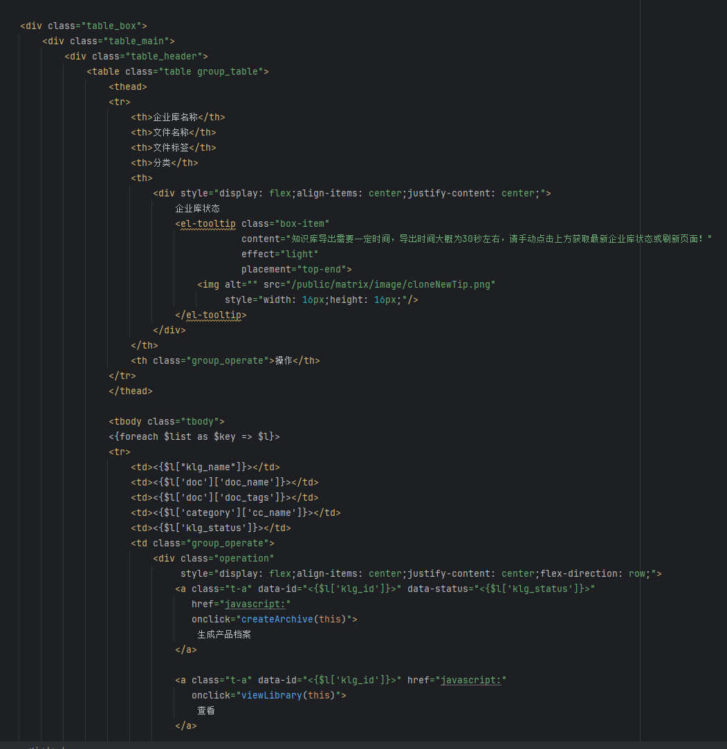Click the 生成产品档案 text line
Screen dimensions: 727x749
(224, 634)
